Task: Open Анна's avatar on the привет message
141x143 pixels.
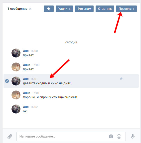Action: 16,67
